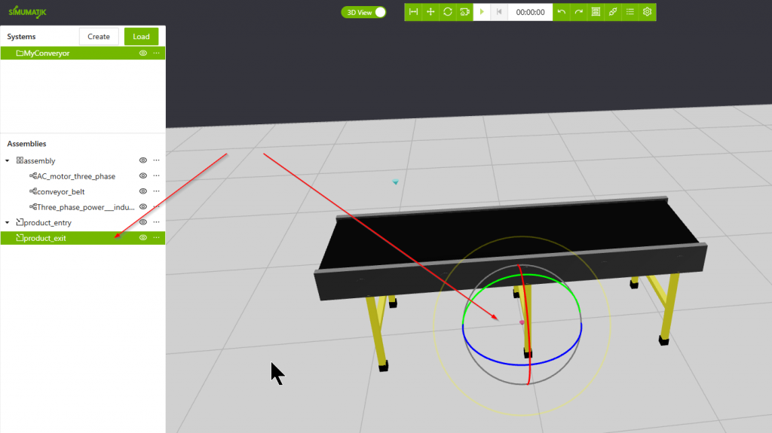Click the Systems panel heading
The height and width of the screenshot is (433, 772).
click(x=21, y=36)
